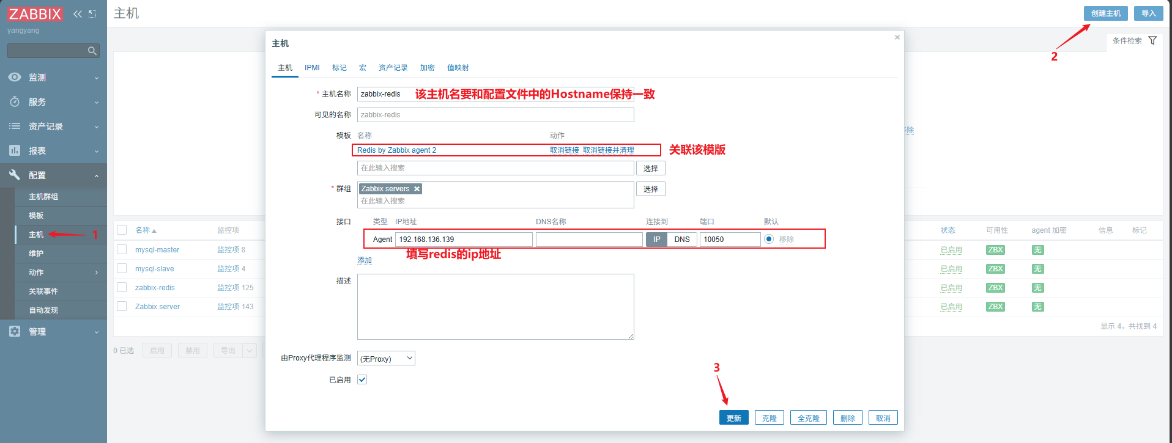Remove Zabbix servers group tag
Viewport: 1172px width, 443px height.
[x=417, y=189]
